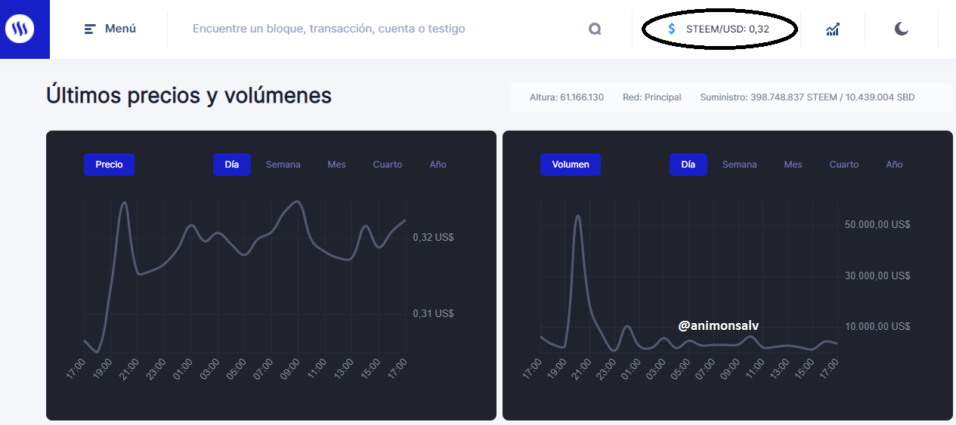Click the tall volume peak near 20:00
956x425 pixels.
tap(578, 217)
